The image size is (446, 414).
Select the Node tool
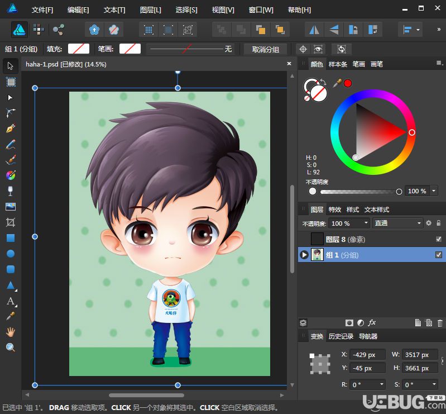point(10,98)
